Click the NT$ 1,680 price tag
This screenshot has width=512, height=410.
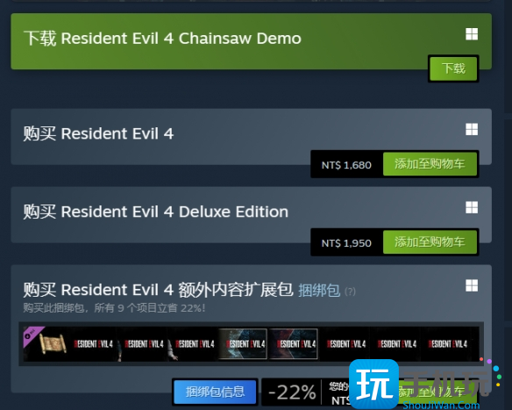coord(346,165)
